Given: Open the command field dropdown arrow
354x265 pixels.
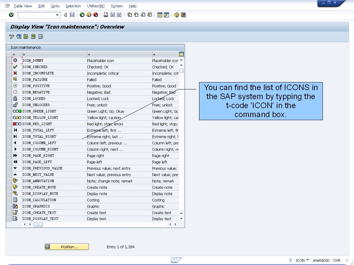Looking at the screenshot, I should click(x=58, y=15).
